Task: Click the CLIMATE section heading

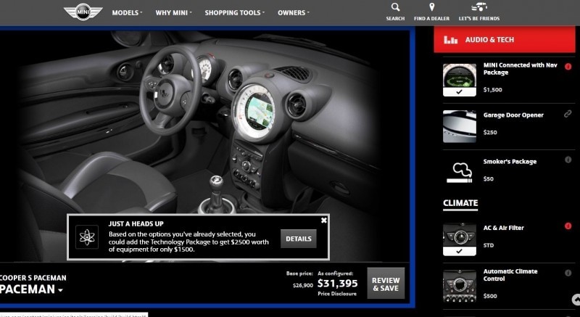Action: [460, 203]
